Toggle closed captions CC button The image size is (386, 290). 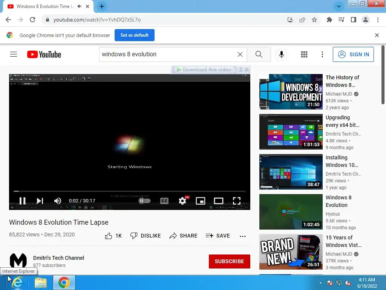click(164, 201)
